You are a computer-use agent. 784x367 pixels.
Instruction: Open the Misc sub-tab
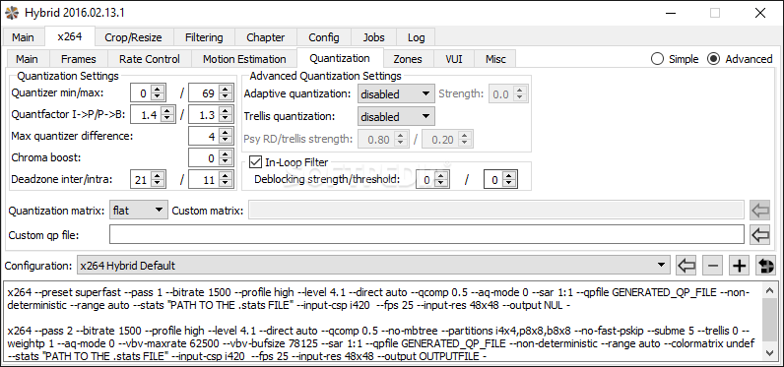pos(495,59)
